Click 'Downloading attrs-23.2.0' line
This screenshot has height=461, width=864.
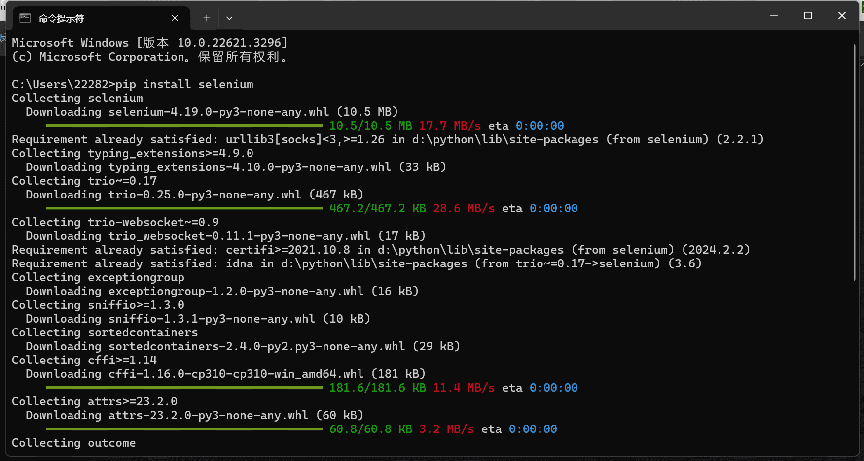click(x=195, y=415)
